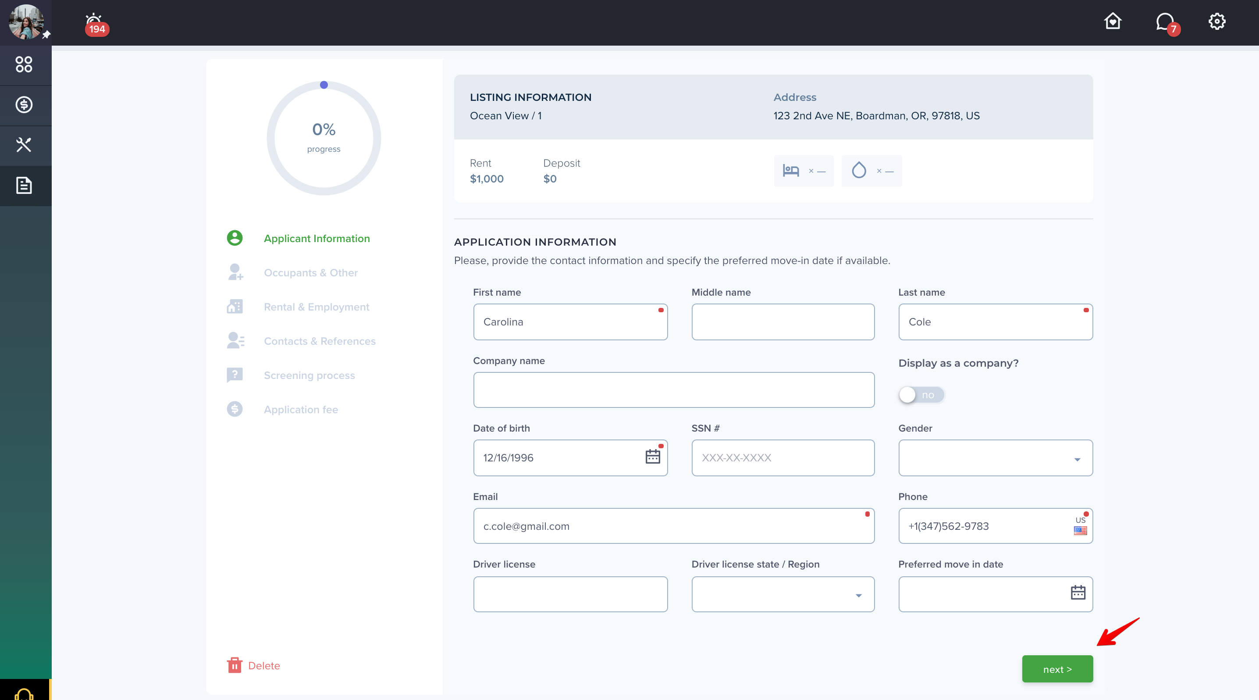Click the Company name field

coord(673,390)
